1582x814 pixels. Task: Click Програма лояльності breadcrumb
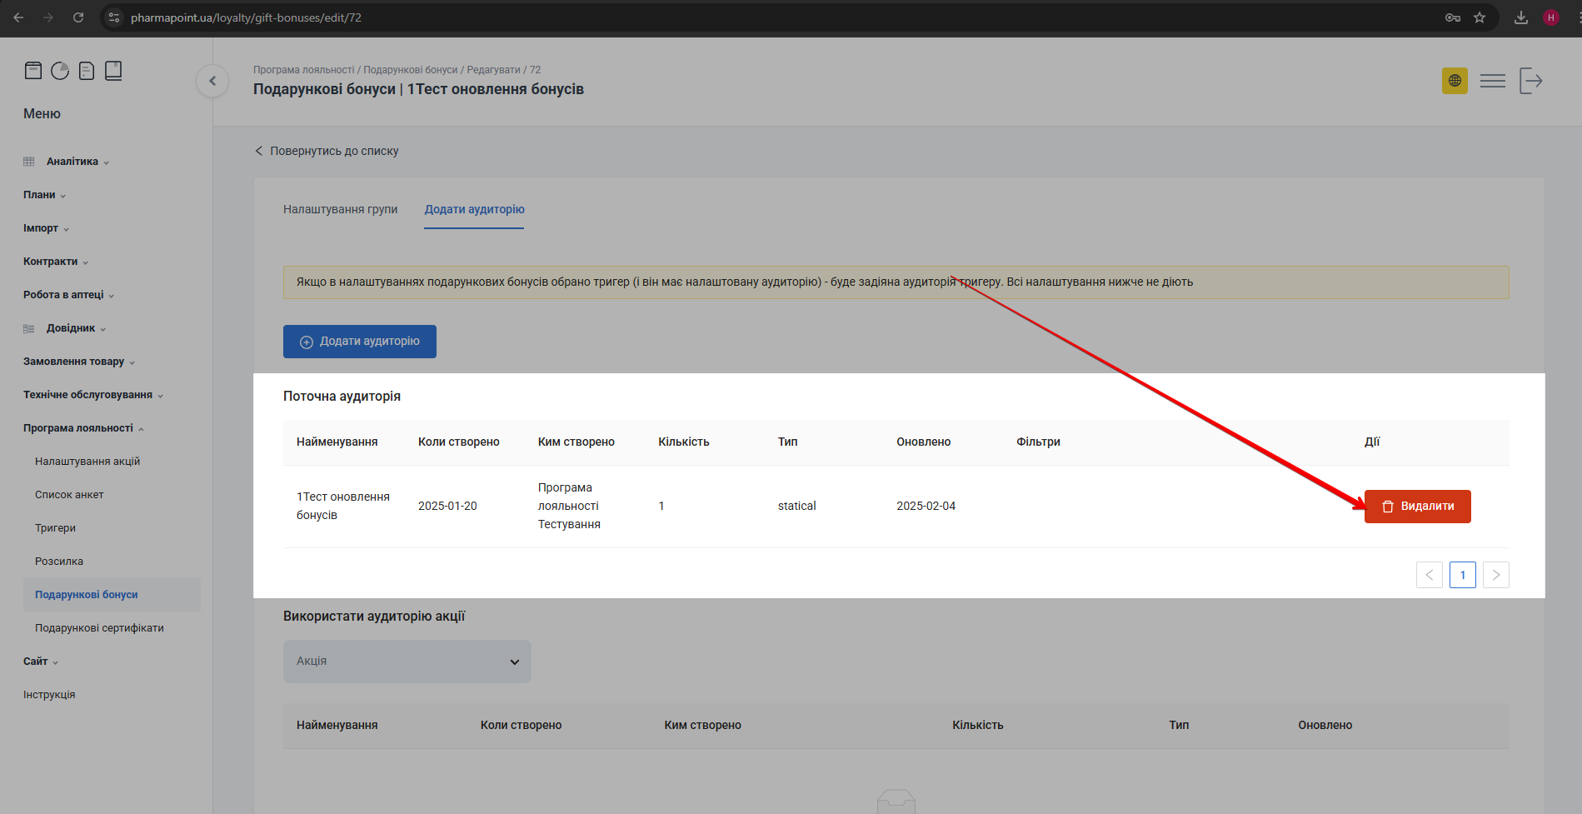[304, 70]
